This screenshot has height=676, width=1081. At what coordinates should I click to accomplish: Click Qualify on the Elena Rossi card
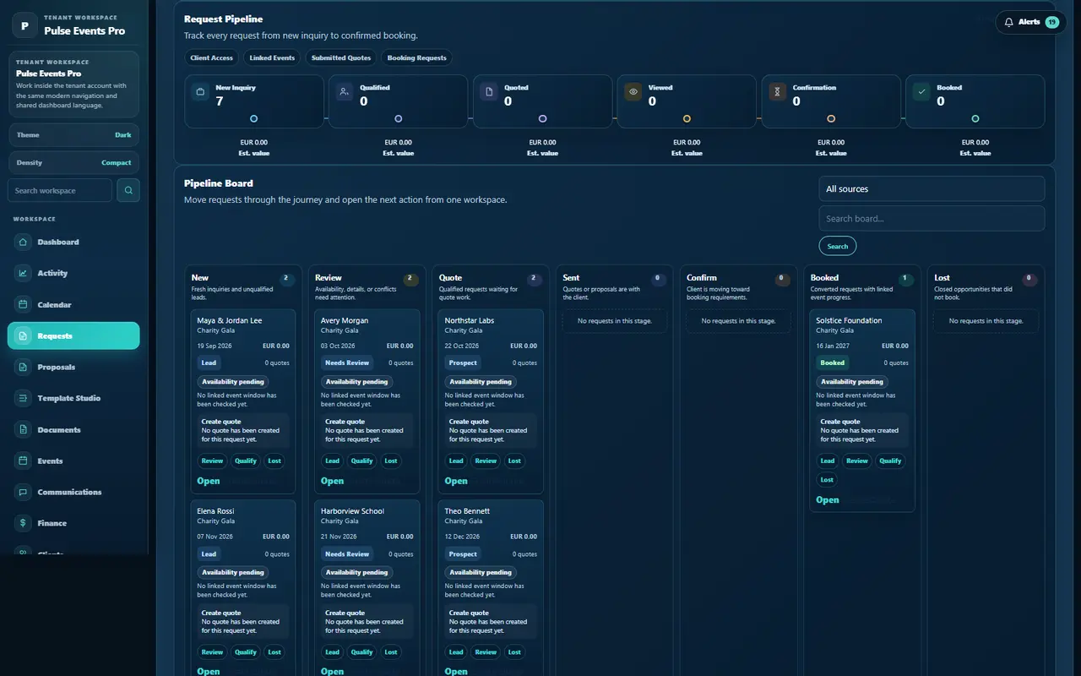click(246, 652)
